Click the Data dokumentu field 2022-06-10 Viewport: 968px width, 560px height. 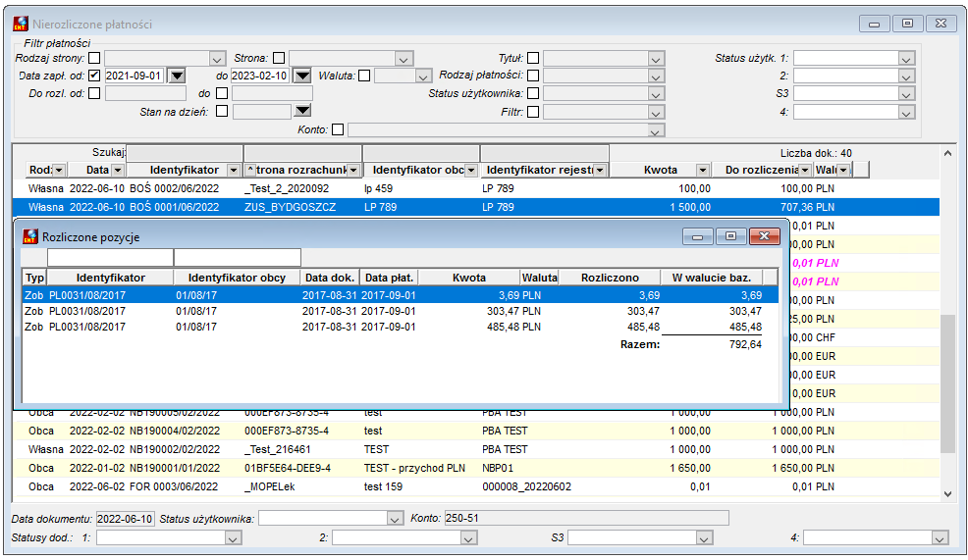126,519
